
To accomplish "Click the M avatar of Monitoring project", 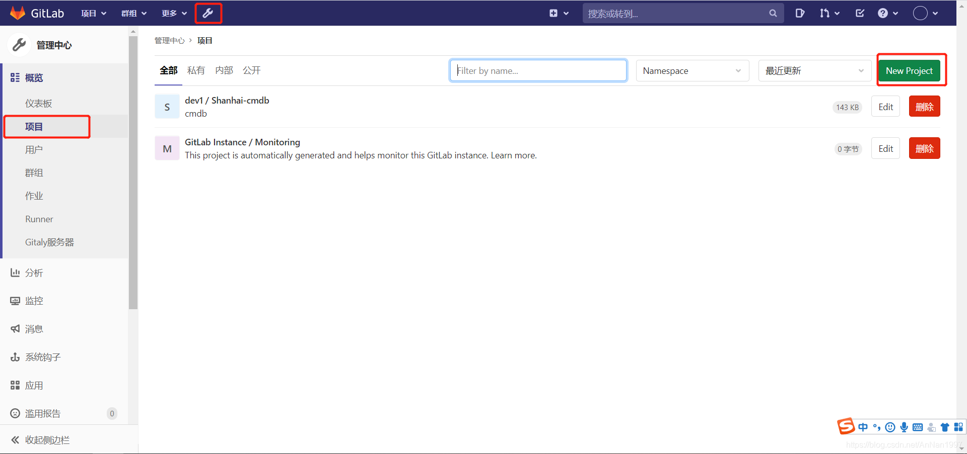I will click(167, 148).
